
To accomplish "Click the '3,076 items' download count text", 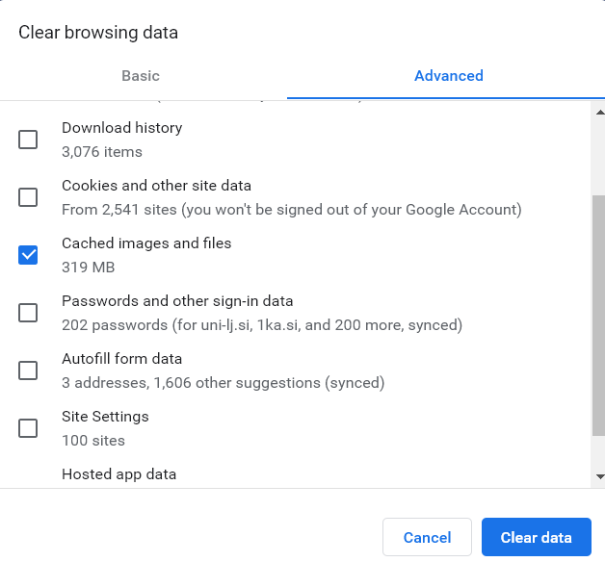I will tap(102, 152).
